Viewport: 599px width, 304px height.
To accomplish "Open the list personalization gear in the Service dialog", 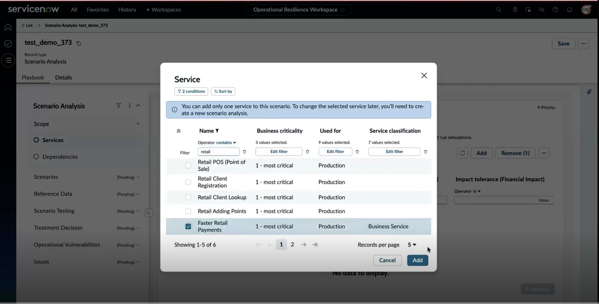I will pos(178,131).
